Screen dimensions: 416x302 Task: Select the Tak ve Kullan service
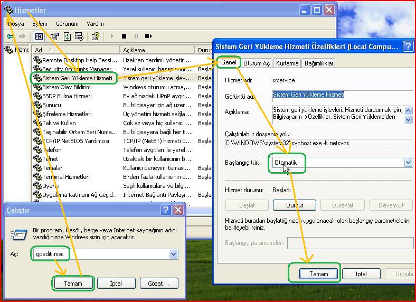pos(122,123)
